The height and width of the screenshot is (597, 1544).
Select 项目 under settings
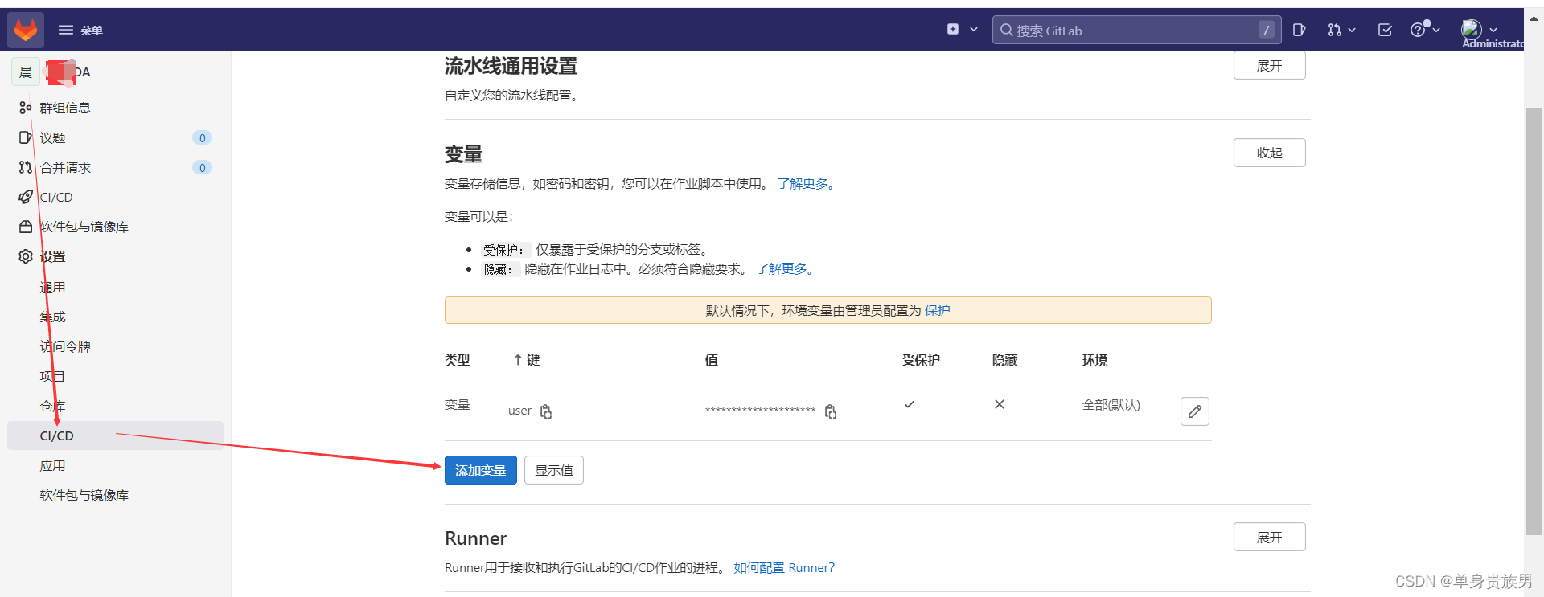(x=53, y=376)
